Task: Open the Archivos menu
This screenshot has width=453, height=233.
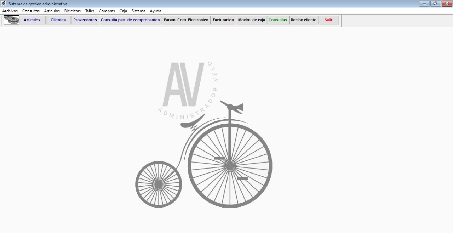Action: [x=10, y=11]
